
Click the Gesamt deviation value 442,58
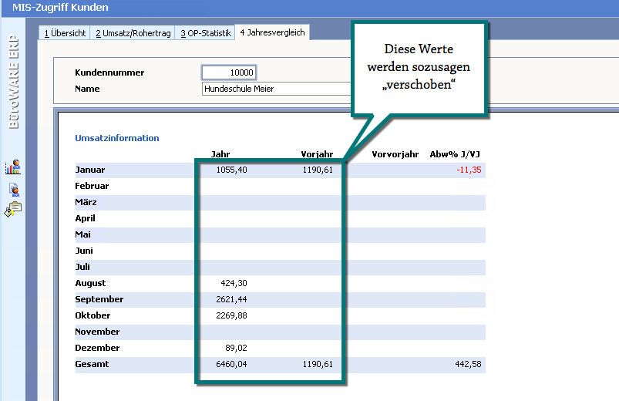tap(466, 364)
